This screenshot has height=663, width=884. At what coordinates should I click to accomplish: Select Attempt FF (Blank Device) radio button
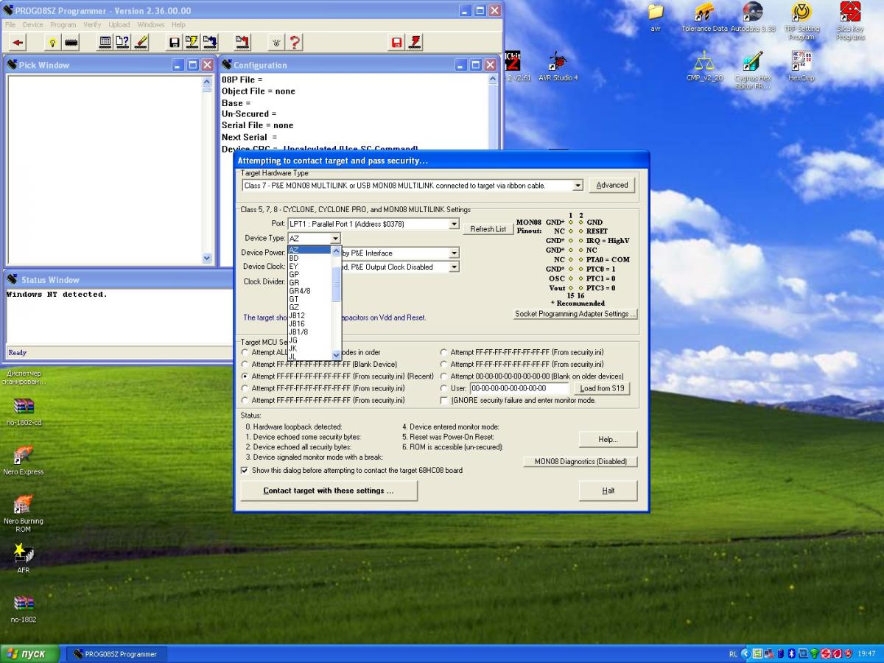point(245,364)
